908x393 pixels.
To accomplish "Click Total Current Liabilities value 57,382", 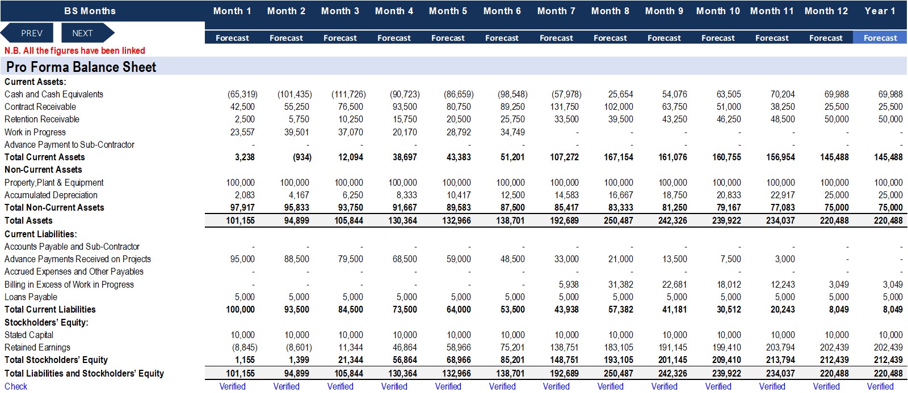I will [620, 309].
